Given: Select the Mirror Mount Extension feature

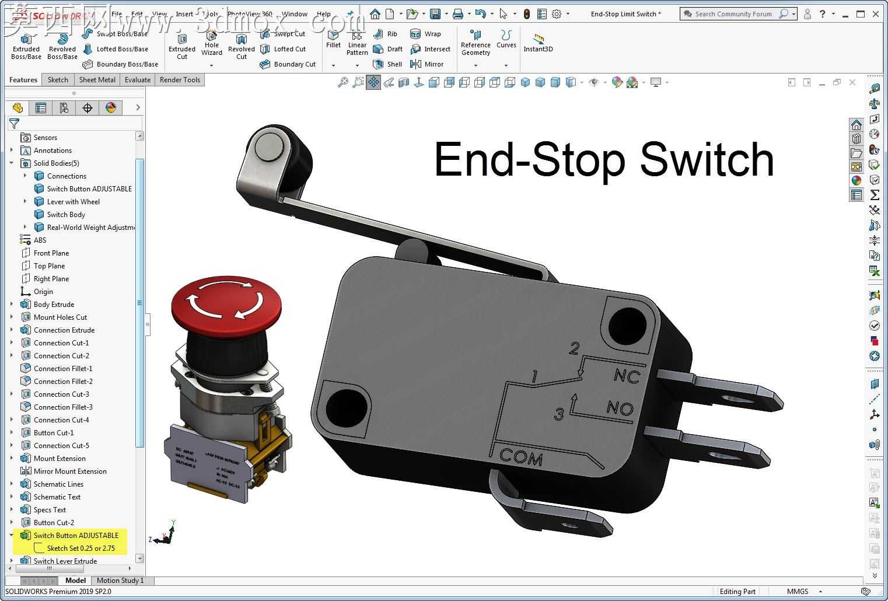Looking at the screenshot, I should (x=64, y=471).
